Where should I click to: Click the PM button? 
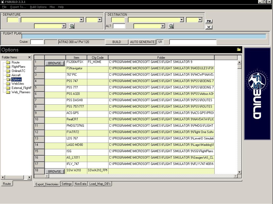(209, 21)
